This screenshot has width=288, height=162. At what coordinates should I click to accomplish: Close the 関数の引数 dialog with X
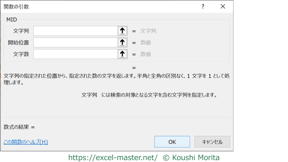coord(223,7)
